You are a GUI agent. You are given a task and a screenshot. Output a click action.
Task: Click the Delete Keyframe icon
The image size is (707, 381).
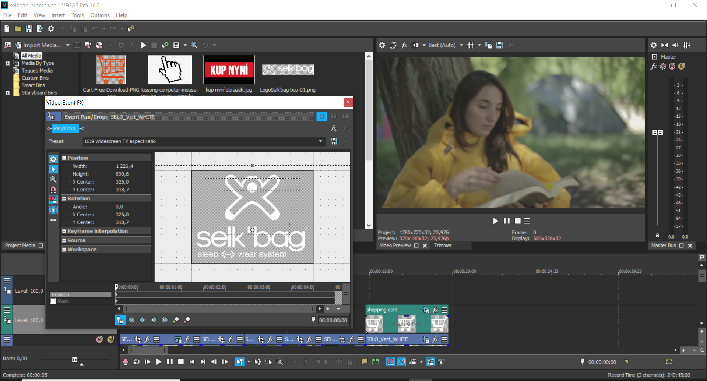click(187, 320)
